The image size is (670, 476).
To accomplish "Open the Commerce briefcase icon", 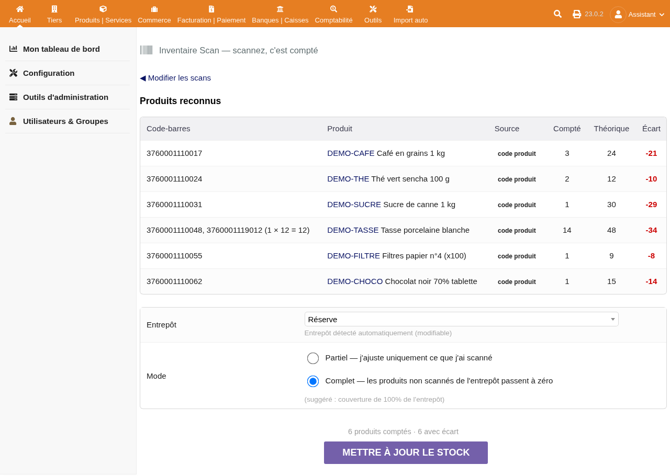I will [154, 9].
